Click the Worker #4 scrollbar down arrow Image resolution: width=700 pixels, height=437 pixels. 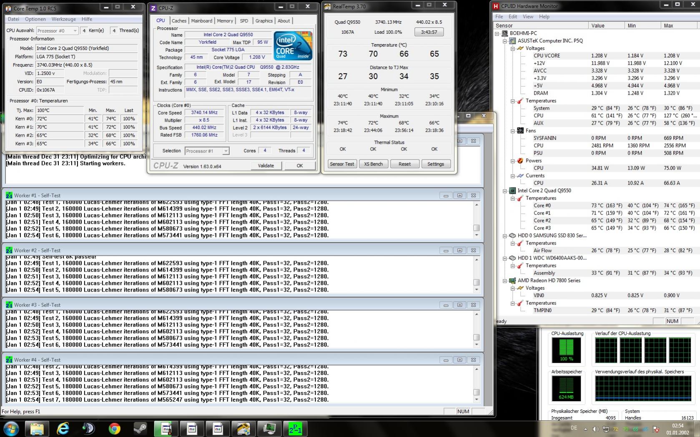tap(476, 400)
